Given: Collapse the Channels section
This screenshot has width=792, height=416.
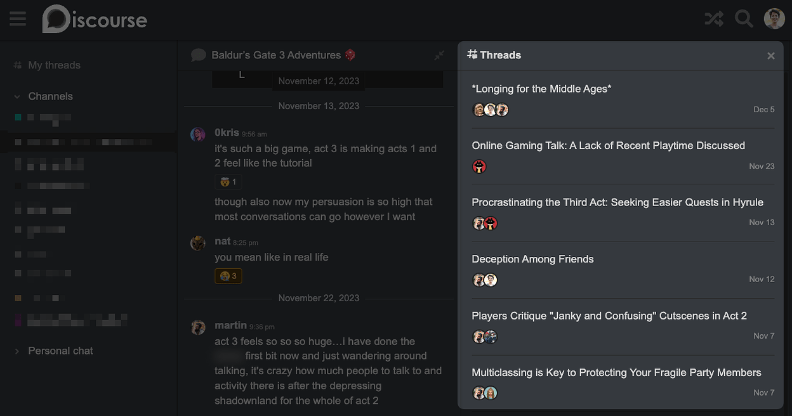Looking at the screenshot, I should click(x=17, y=96).
